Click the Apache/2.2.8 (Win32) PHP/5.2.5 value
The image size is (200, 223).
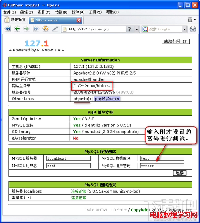tap(104, 73)
